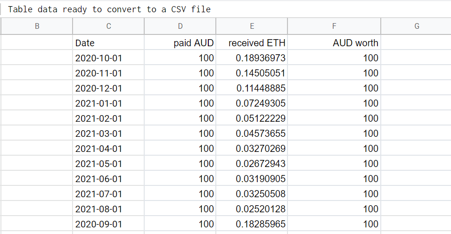Select column B header
Screen dimensions: 451x234
pyautogui.click(x=37, y=26)
